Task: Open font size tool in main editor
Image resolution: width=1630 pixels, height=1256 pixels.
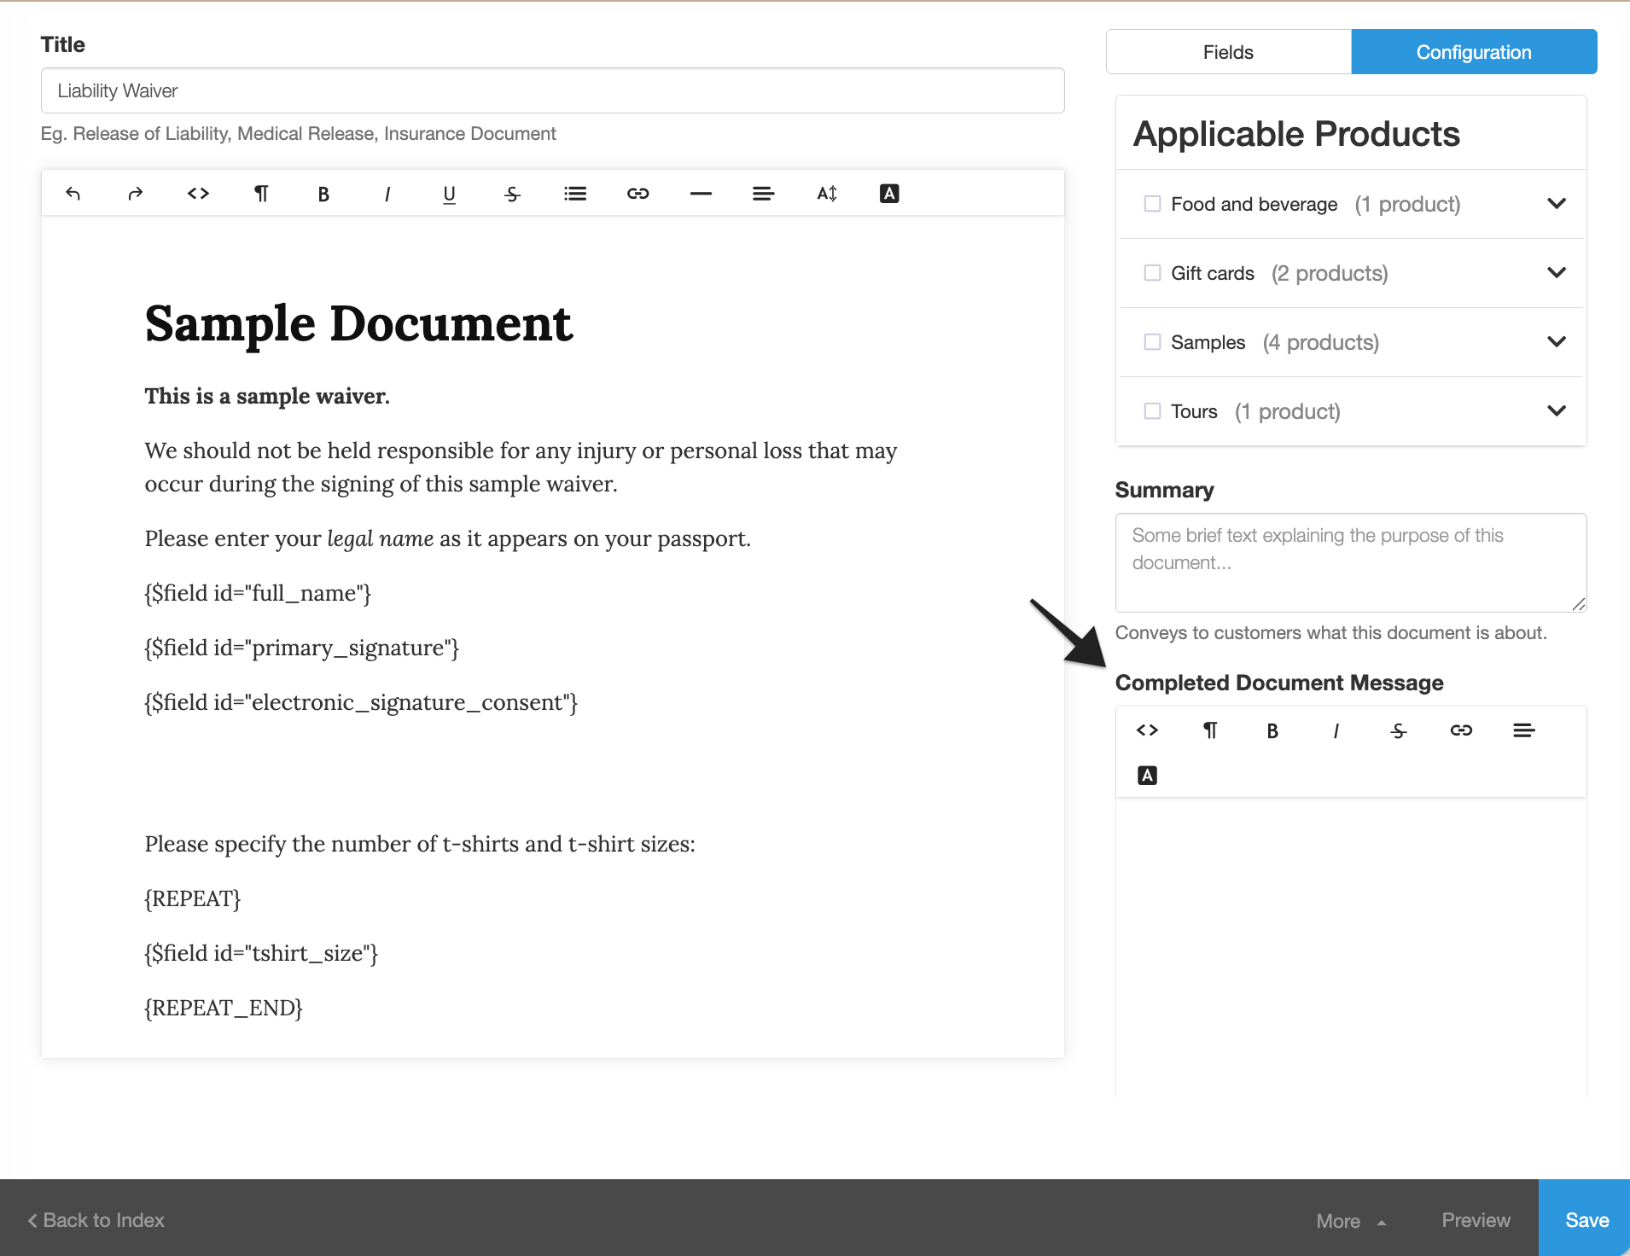Action: 827,194
